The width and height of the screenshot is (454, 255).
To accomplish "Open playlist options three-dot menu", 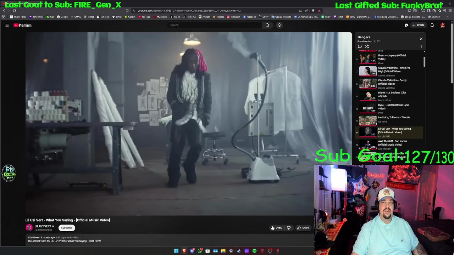I will 421,46.
